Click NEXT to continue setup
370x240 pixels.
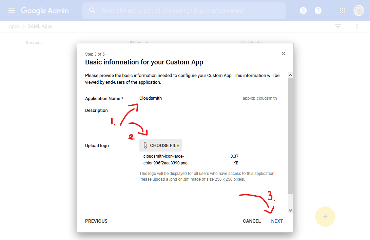click(277, 221)
